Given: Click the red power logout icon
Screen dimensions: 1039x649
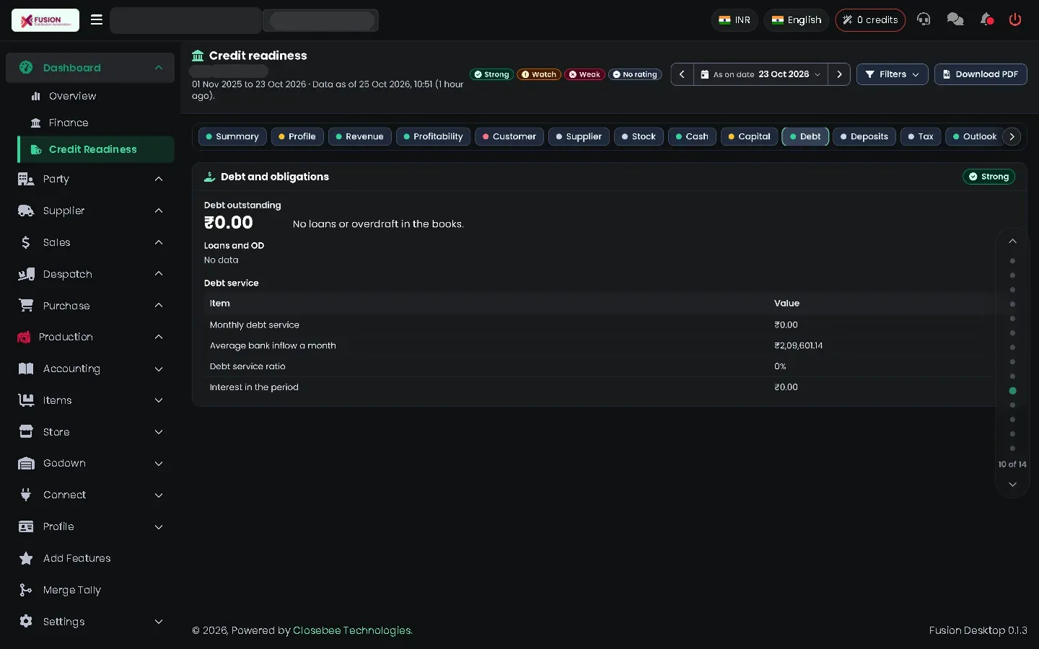Looking at the screenshot, I should coord(1015,19).
